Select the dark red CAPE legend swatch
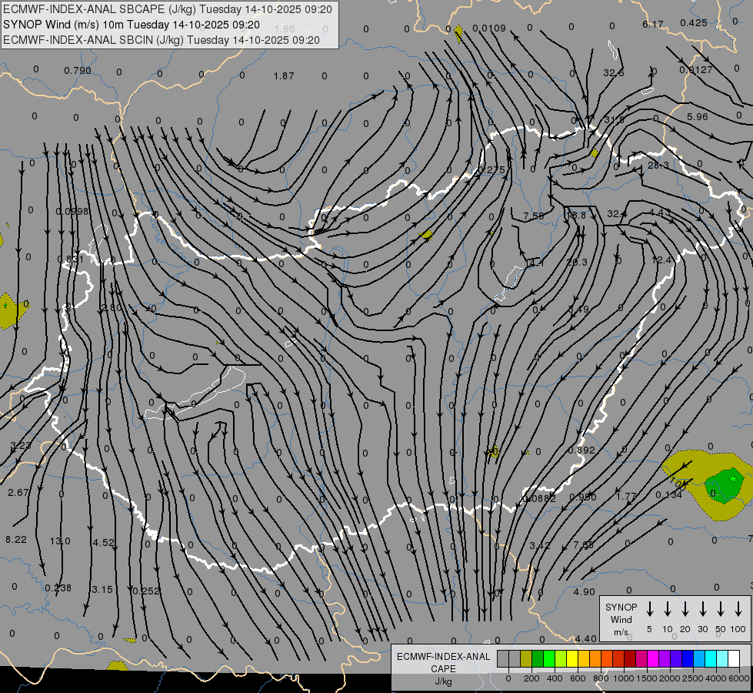Image resolution: width=753 pixels, height=693 pixels. click(x=630, y=659)
